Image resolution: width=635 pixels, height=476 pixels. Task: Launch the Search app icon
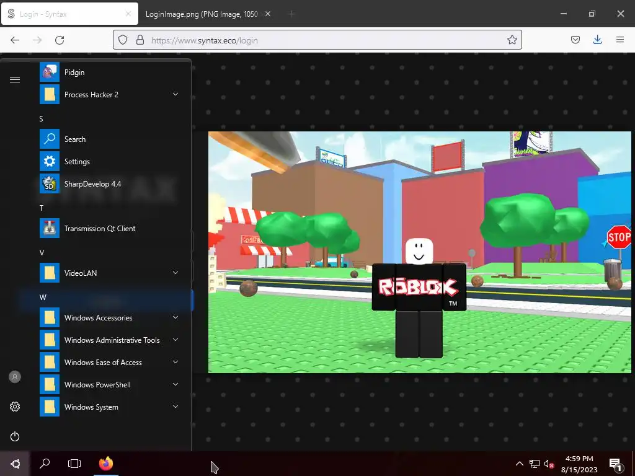(x=50, y=139)
